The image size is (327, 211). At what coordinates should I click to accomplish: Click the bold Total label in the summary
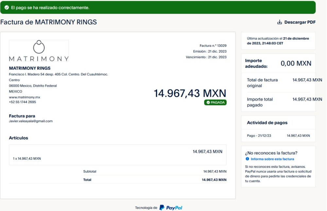tap(87, 180)
